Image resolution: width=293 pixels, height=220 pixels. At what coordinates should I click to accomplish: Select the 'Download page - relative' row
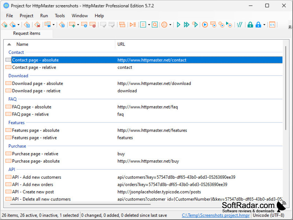(144, 91)
